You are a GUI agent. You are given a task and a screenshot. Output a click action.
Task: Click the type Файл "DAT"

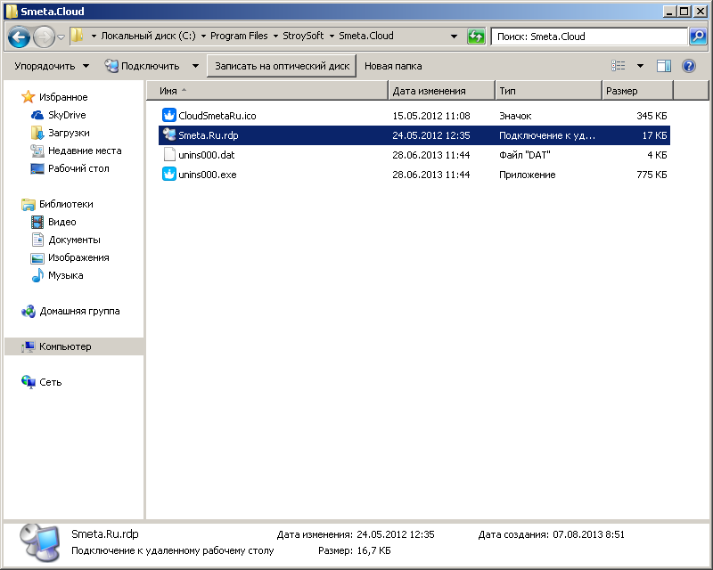tap(525, 155)
